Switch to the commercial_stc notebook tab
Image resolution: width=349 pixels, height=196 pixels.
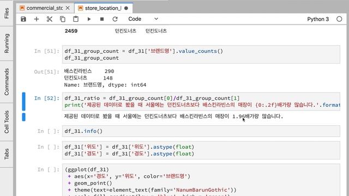click(x=45, y=8)
